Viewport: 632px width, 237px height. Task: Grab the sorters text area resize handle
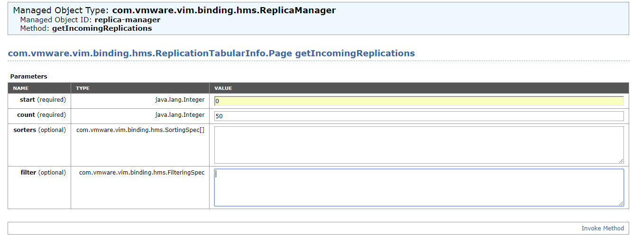[621, 161]
